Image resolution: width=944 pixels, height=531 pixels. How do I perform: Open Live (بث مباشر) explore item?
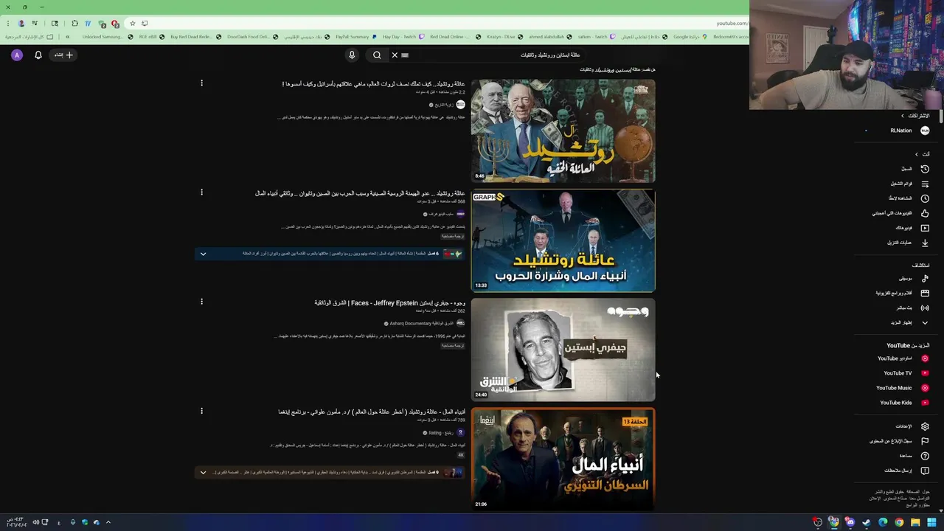pyautogui.click(x=912, y=308)
